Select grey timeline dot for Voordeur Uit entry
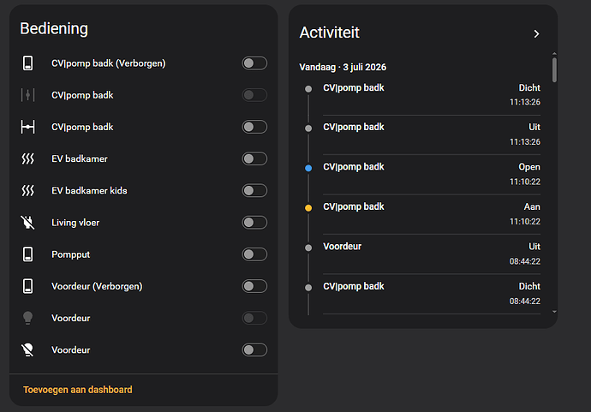 [308, 248]
